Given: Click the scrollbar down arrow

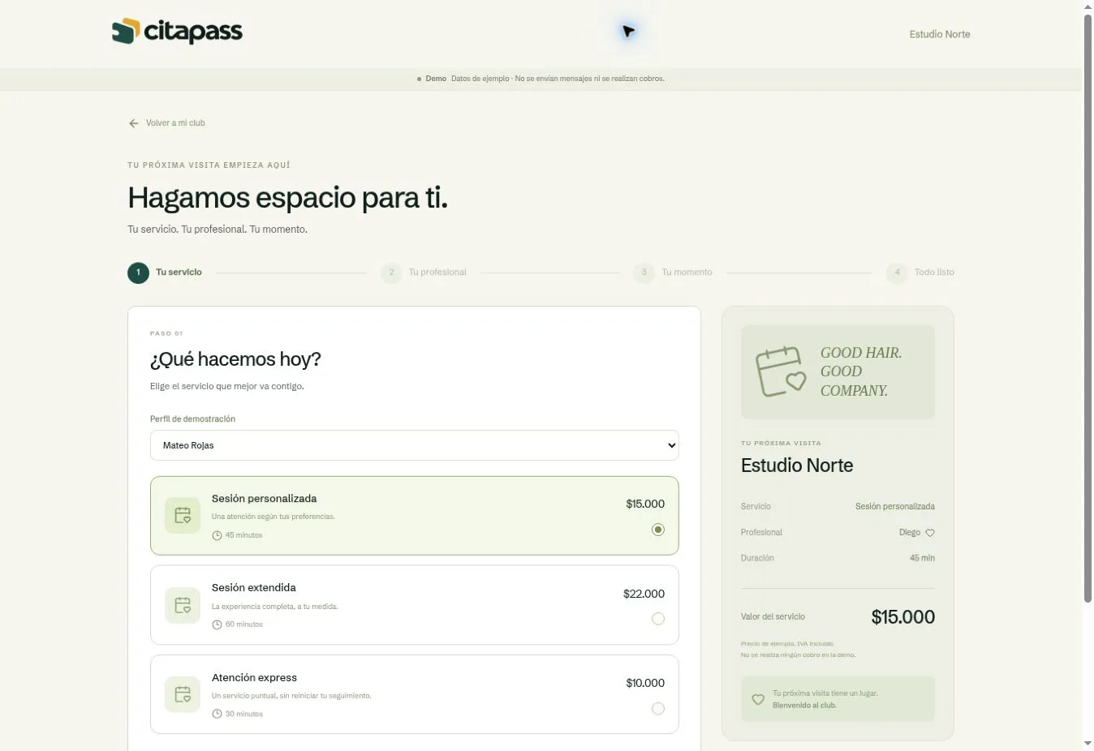Looking at the screenshot, I should click(x=1088, y=744).
